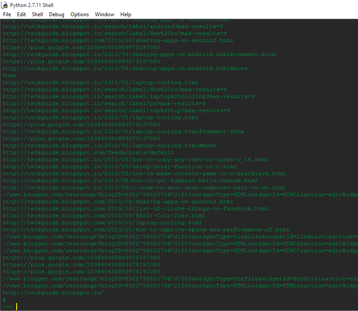Click the how-to-copy-any-text-to-turbo-c_16.html line
The width and height of the screenshot is (358, 311).
[135, 159]
